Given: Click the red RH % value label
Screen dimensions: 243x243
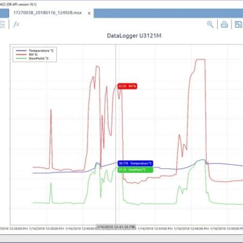Looking at the screenshot, I should point(127,86).
